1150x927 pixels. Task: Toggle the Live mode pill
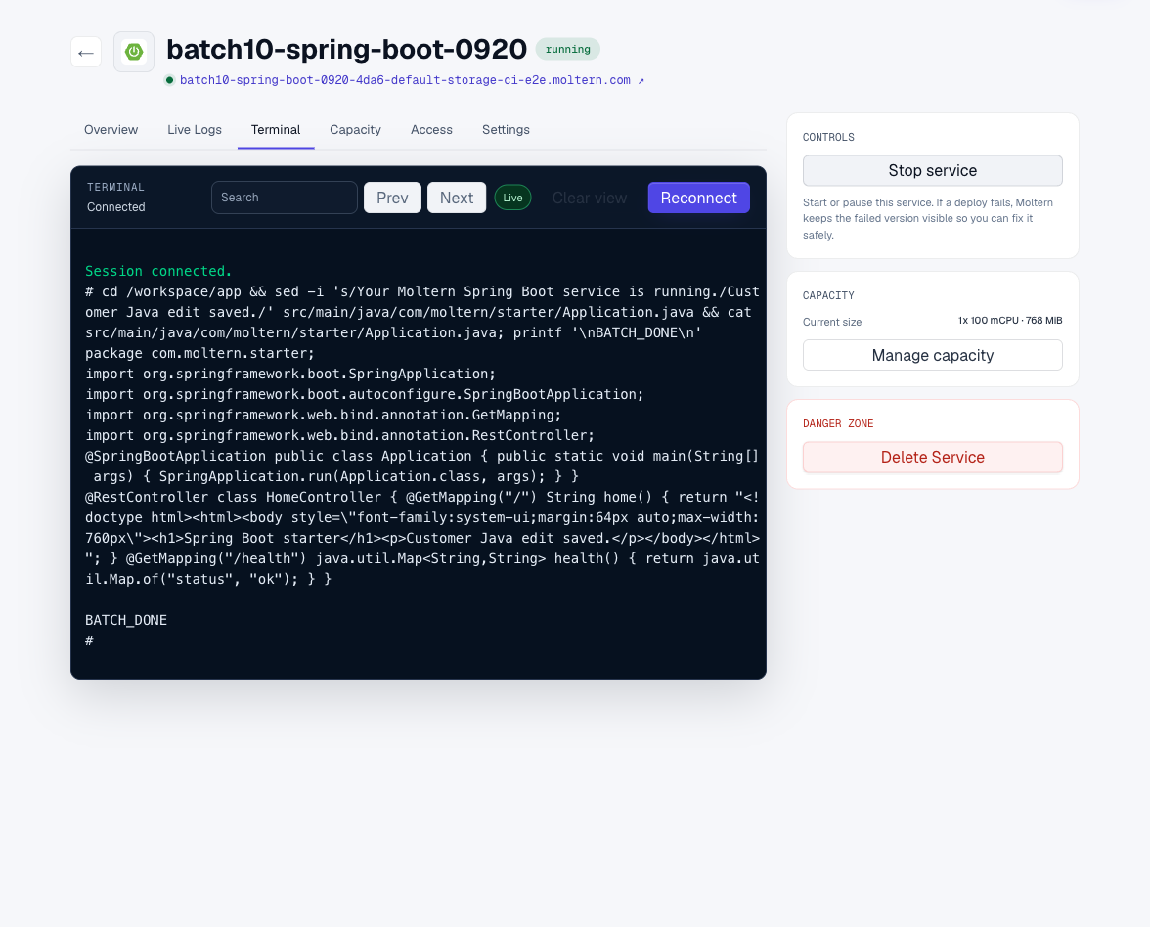[x=512, y=198]
